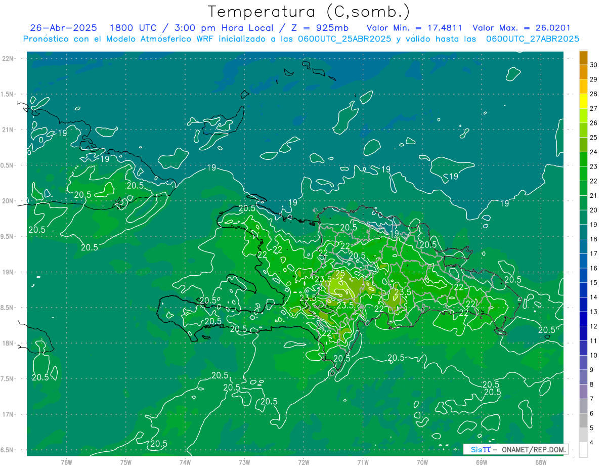Click the "74W" longitude label
This screenshot has height=469, width=607.
click(x=185, y=462)
